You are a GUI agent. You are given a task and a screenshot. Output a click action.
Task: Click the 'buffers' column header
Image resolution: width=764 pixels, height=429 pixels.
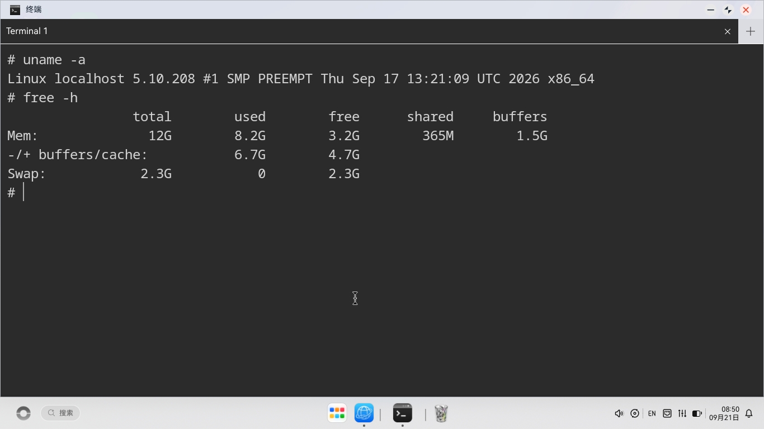[520, 117]
